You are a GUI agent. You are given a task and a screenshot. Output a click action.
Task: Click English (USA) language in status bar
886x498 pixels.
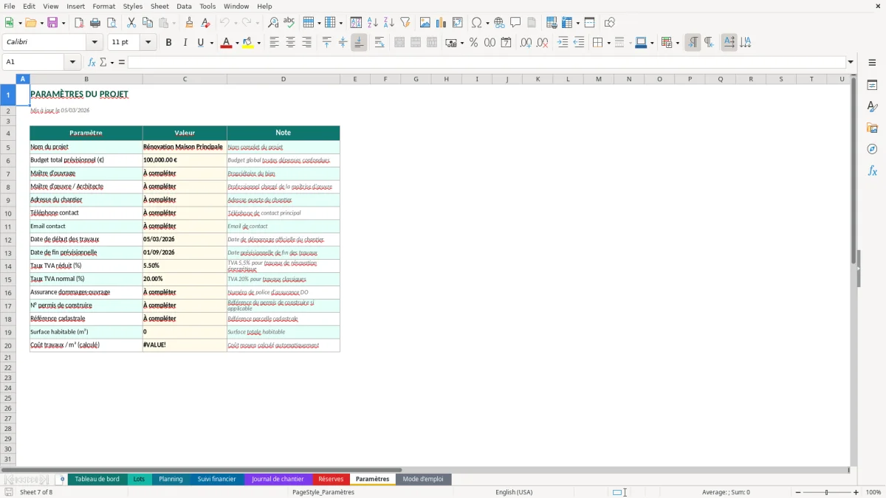pyautogui.click(x=514, y=492)
